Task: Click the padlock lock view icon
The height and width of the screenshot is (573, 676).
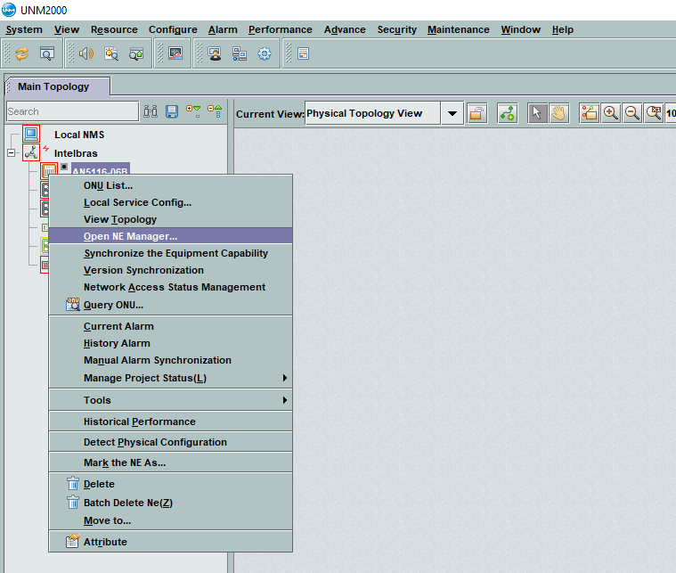Action: [x=477, y=113]
